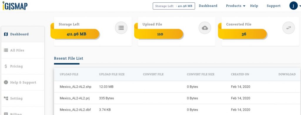
Task: Click the convert arrows icon in Converted File card
Action: 289,28
